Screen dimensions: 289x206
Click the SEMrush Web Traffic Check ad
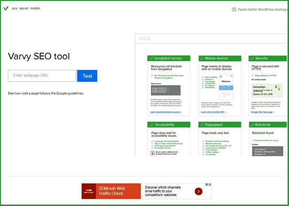(x=146, y=191)
